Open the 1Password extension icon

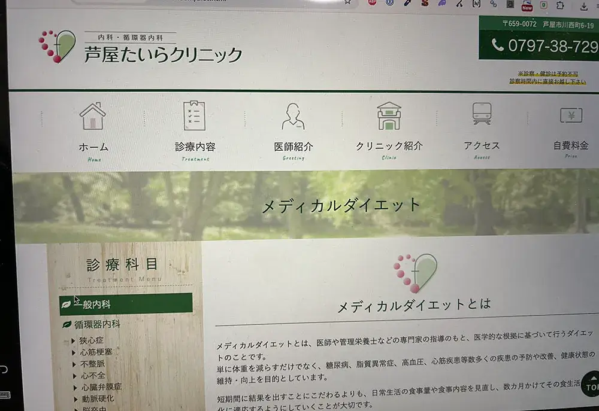point(390,2)
